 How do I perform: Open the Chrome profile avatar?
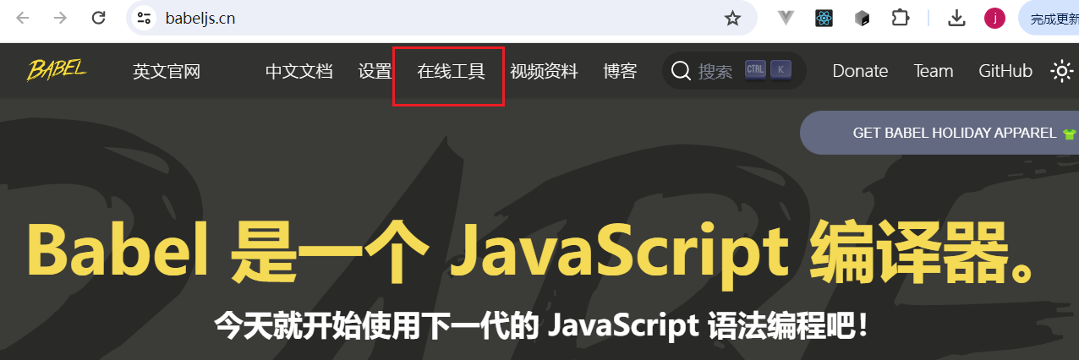tap(995, 18)
